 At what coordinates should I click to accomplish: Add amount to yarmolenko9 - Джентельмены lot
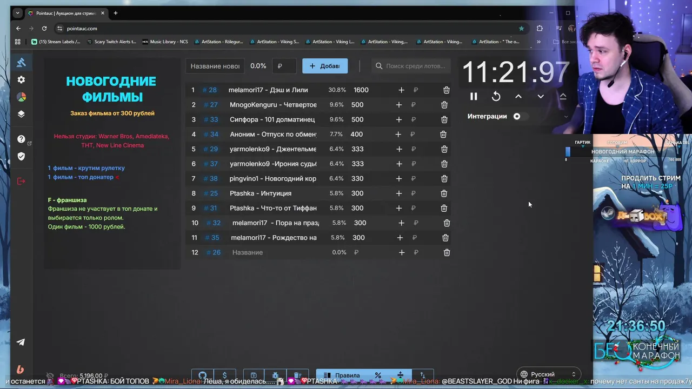[399, 149]
